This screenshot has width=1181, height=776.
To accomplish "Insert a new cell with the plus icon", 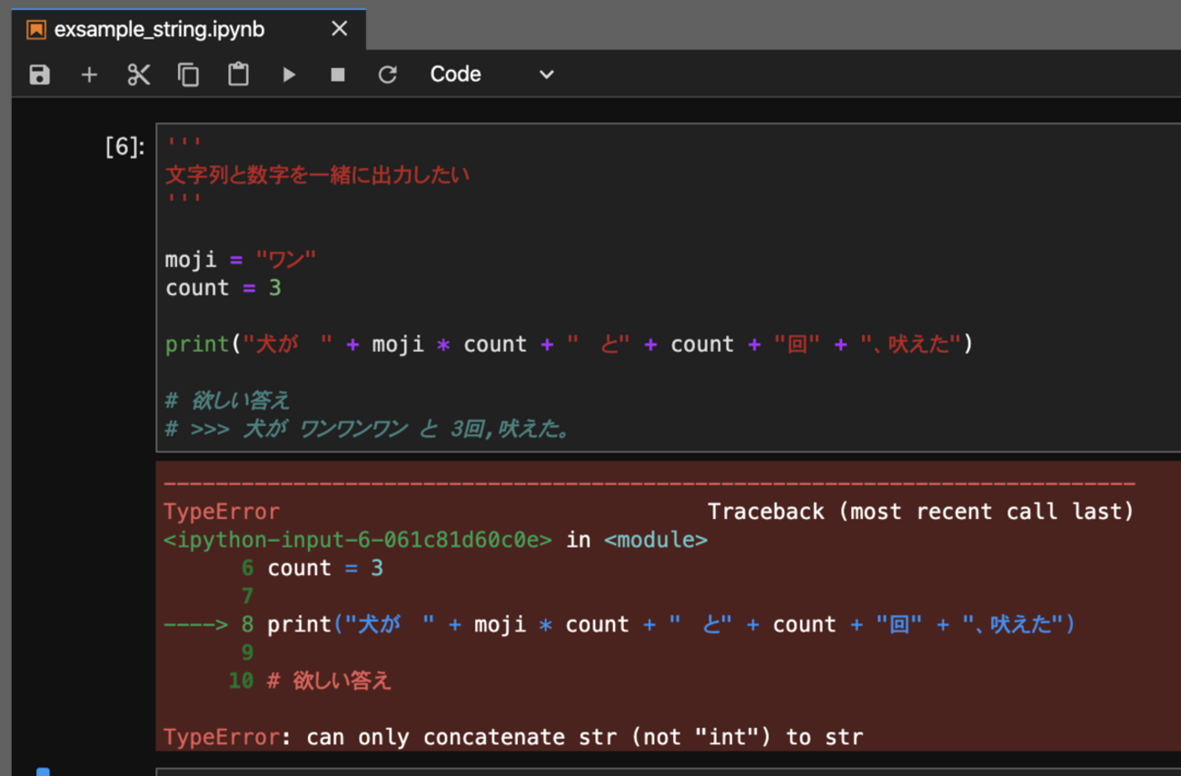I will coord(89,75).
